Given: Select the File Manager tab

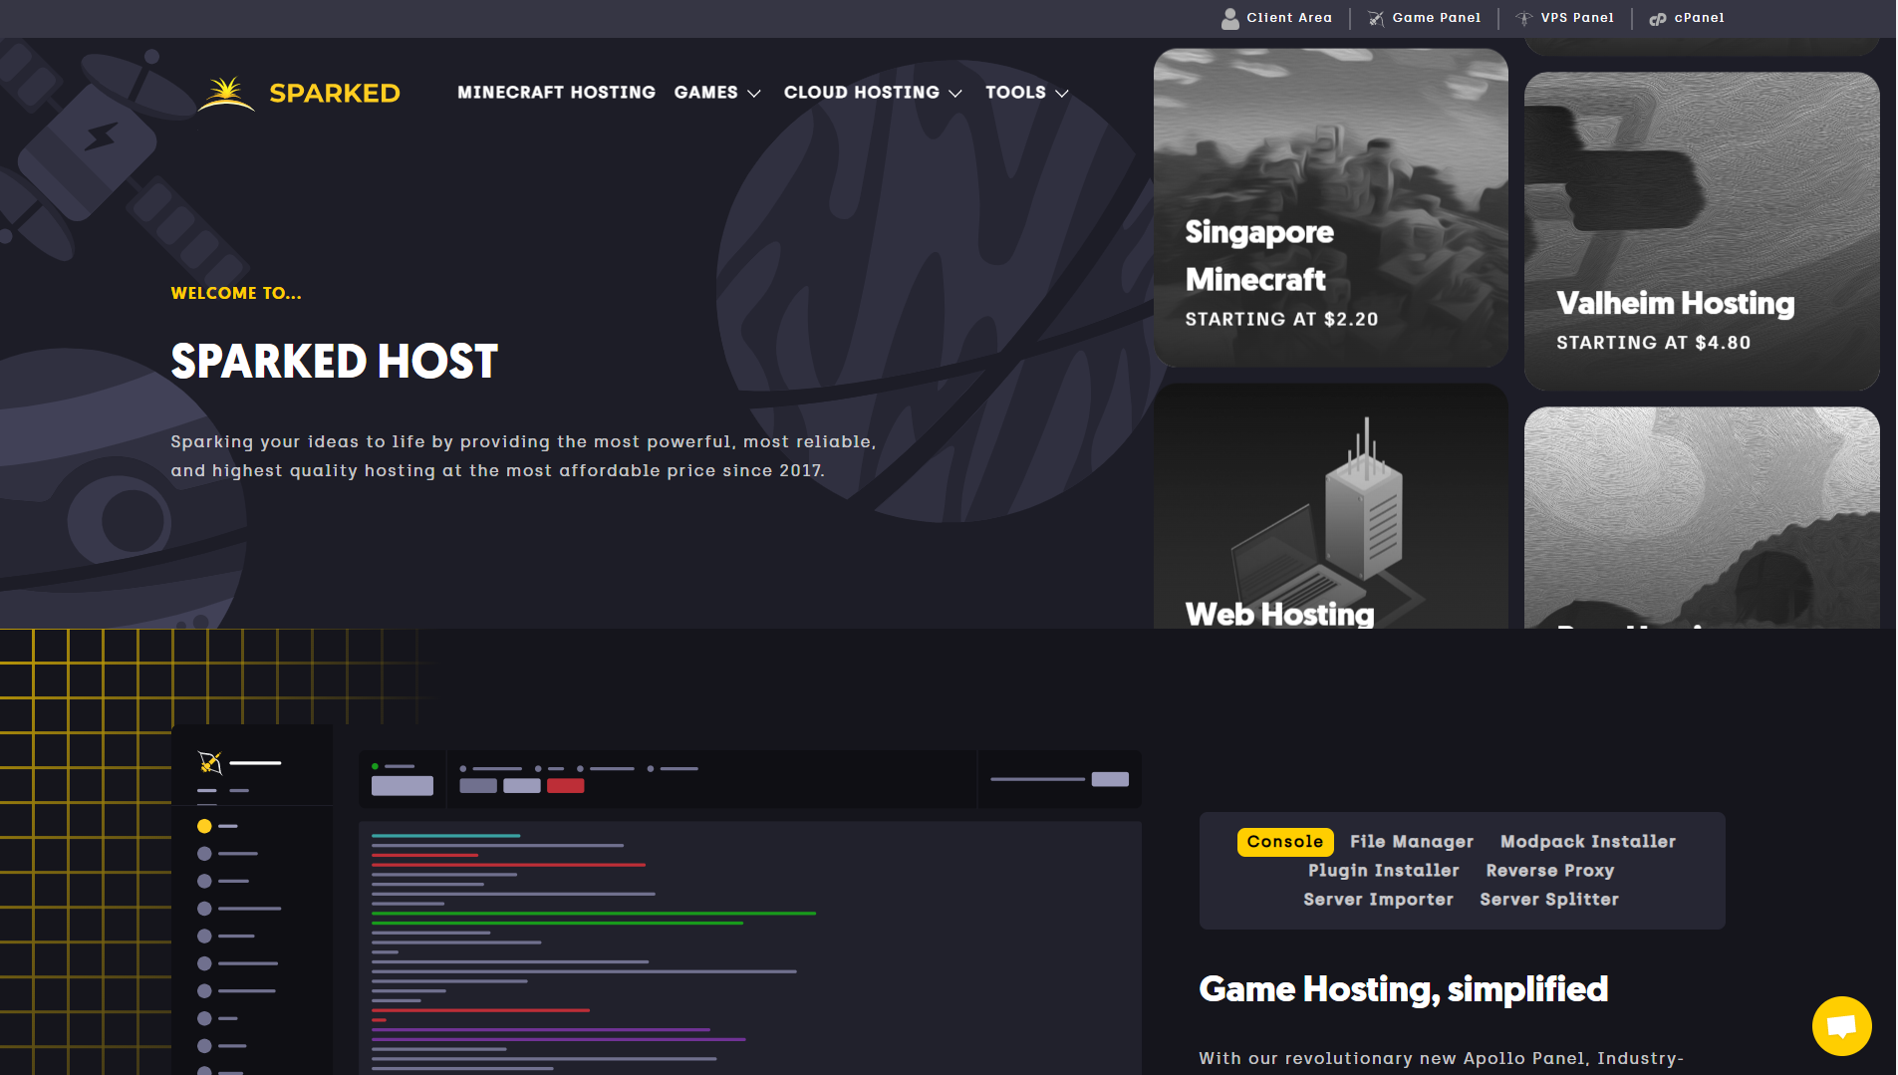Looking at the screenshot, I should tap(1412, 842).
